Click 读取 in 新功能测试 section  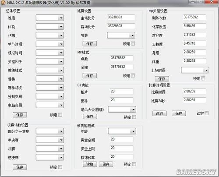[90, 164]
